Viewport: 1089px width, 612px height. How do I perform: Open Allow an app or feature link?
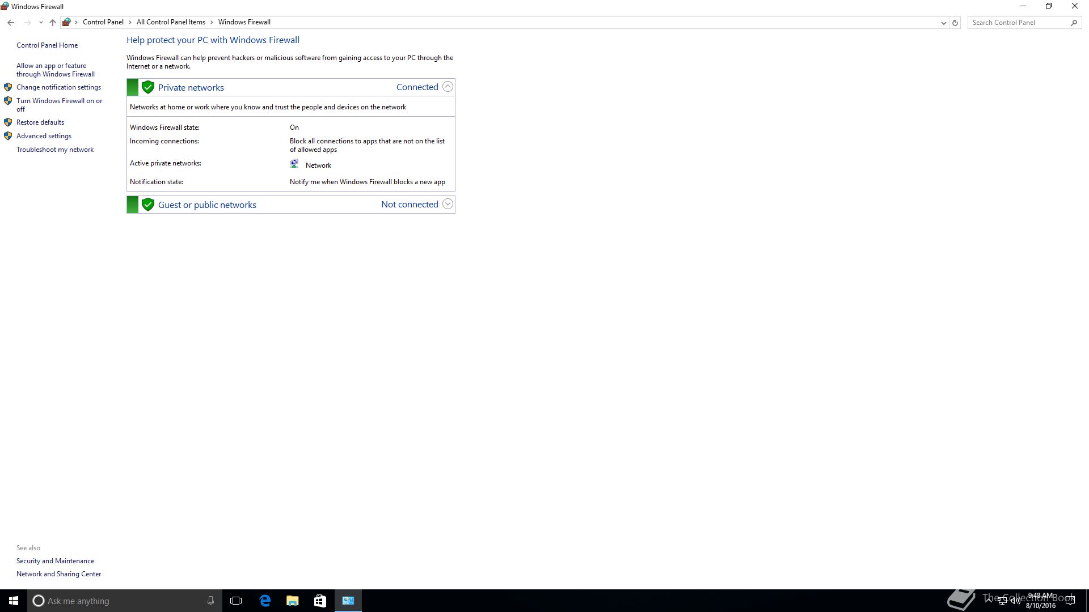click(56, 70)
